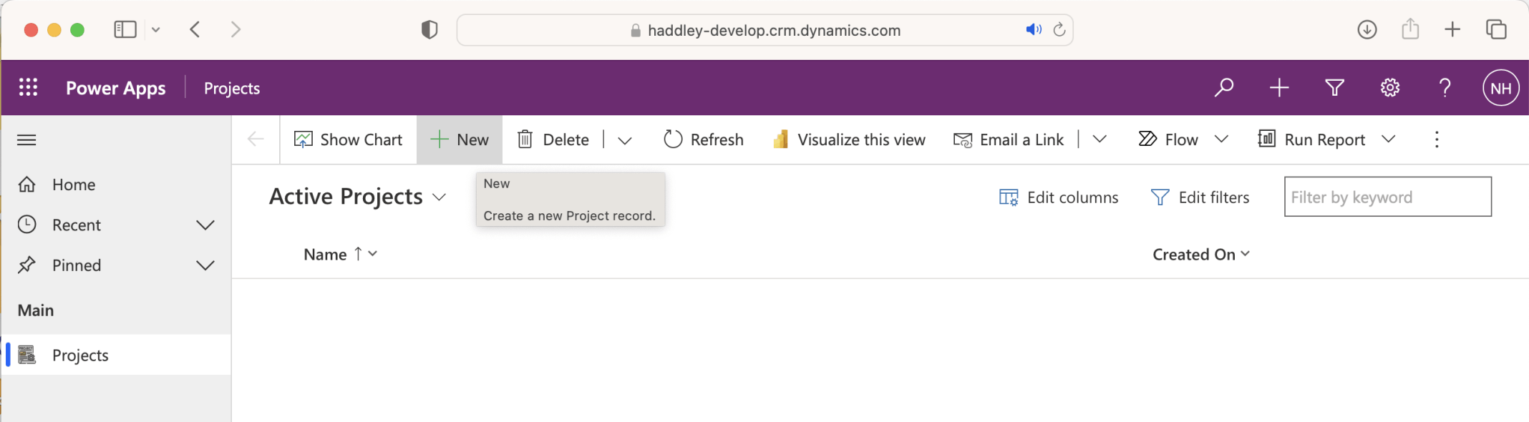1529x422 pixels.
Task: Click the quick create plus icon in header
Action: (x=1279, y=87)
